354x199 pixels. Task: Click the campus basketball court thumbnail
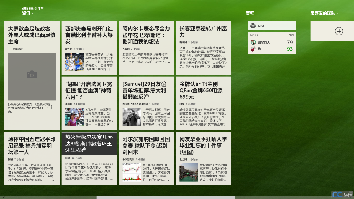tap(189, 172)
